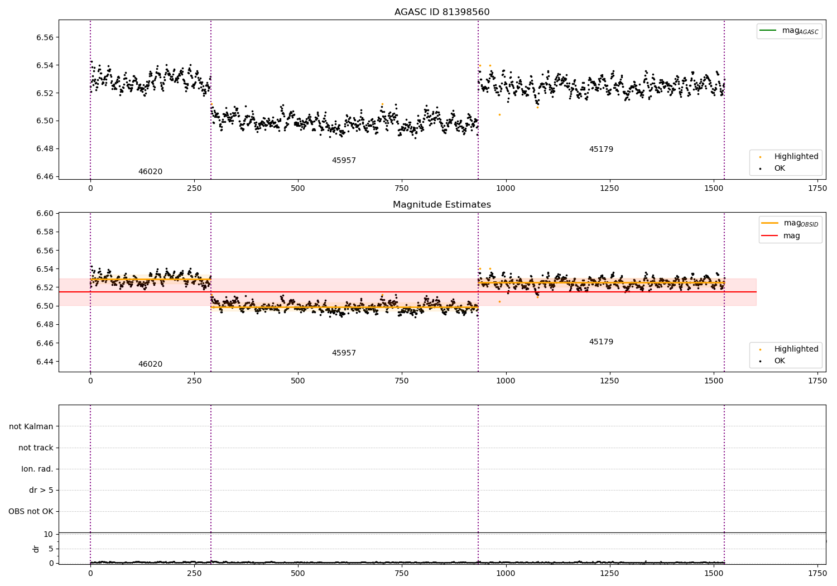Click the green line sample in the mag AGASC legend
Image resolution: width=837 pixels, height=586 pixels.
pos(768,30)
